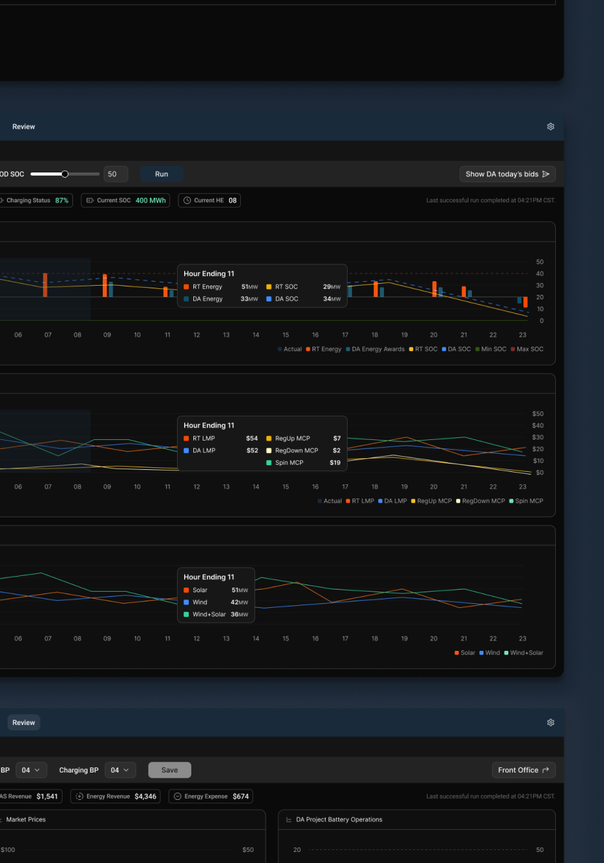
Task: Click Wind 42 MW in tooltip
Action: [239, 603]
